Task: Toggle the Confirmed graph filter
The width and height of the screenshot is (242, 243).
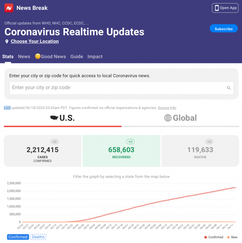Action: coord(18,237)
